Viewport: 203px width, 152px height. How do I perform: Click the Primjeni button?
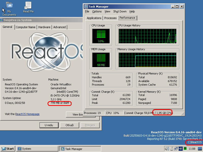90,125
